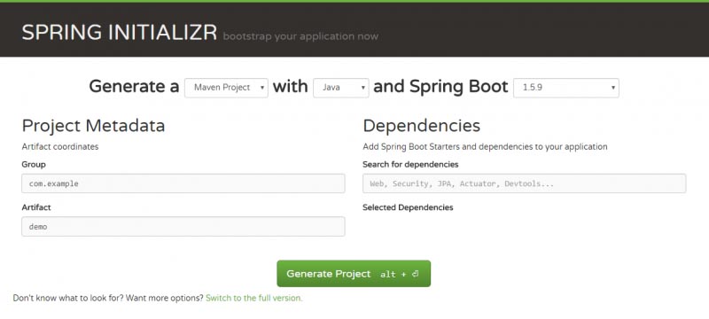Follow the Switch to the full version link
Image resolution: width=709 pixels, height=319 pixels.
[x=254, y=299]
